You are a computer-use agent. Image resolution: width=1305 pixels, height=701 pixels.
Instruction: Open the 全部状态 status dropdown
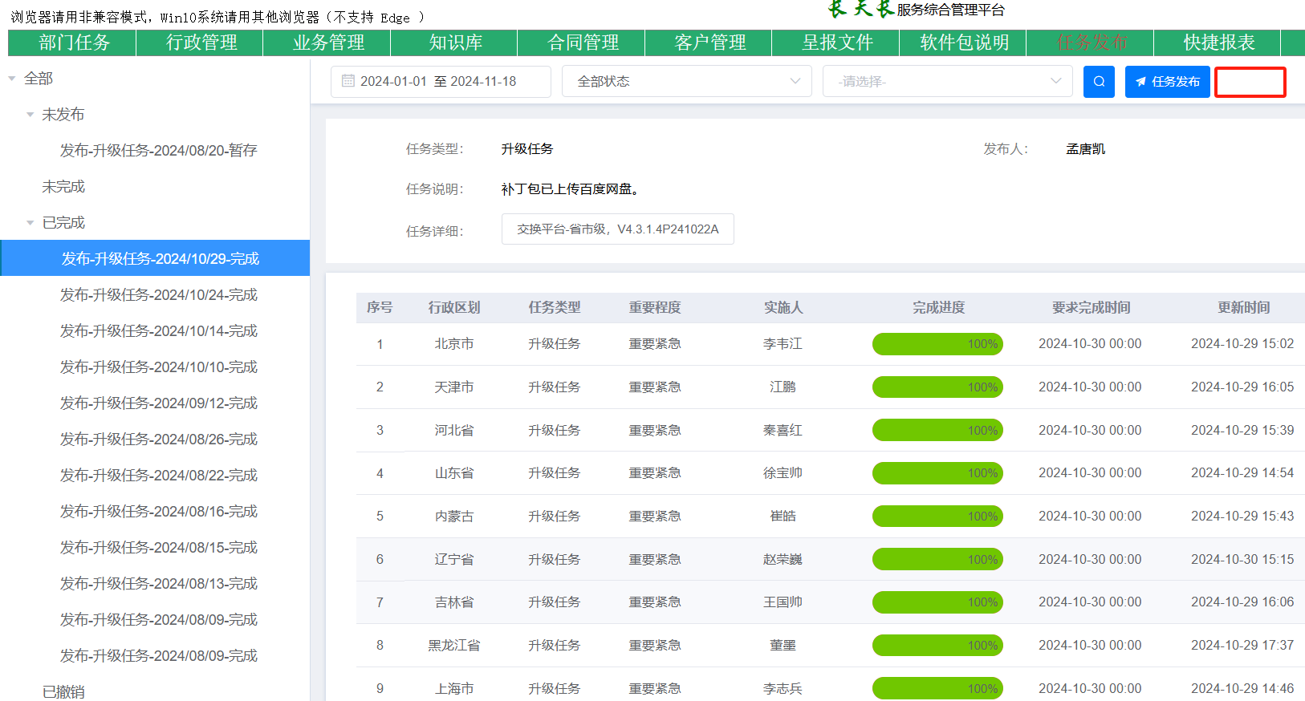(687, 82)
